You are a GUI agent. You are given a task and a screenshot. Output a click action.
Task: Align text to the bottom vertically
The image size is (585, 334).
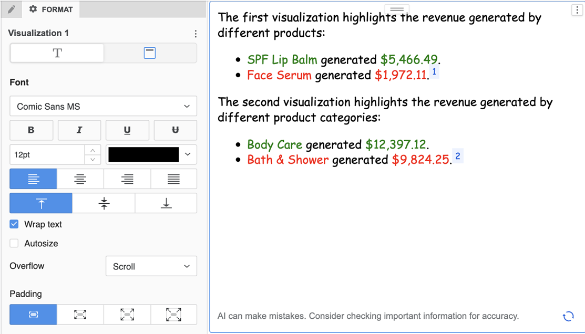[166, 203]
